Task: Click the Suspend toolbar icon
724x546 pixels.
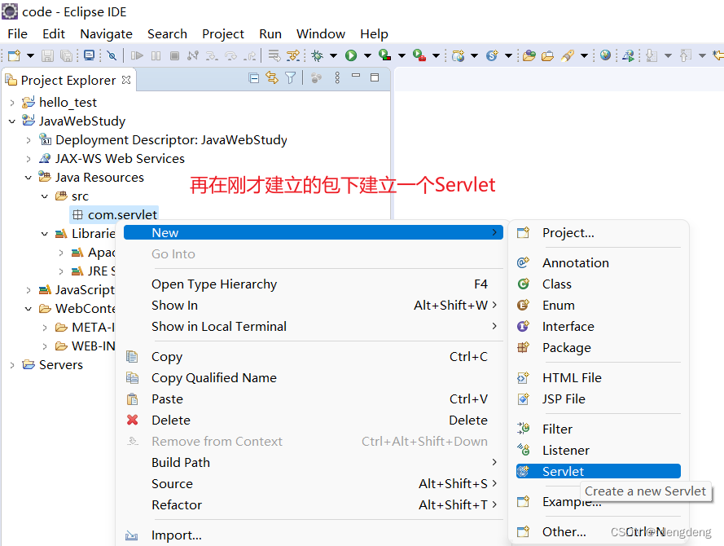Action: (156, 56)
